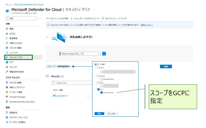Click the 推奨事項 list icon
Screen dimensions: 206x128
7,38
